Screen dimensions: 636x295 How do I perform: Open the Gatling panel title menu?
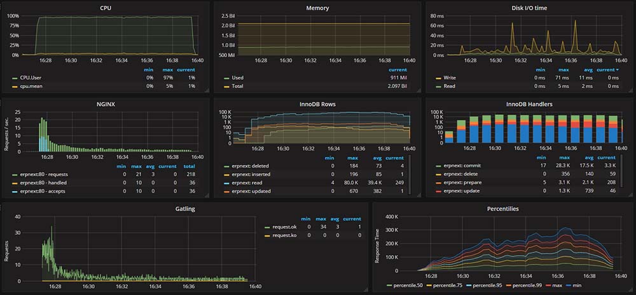[x=185, y=209]
